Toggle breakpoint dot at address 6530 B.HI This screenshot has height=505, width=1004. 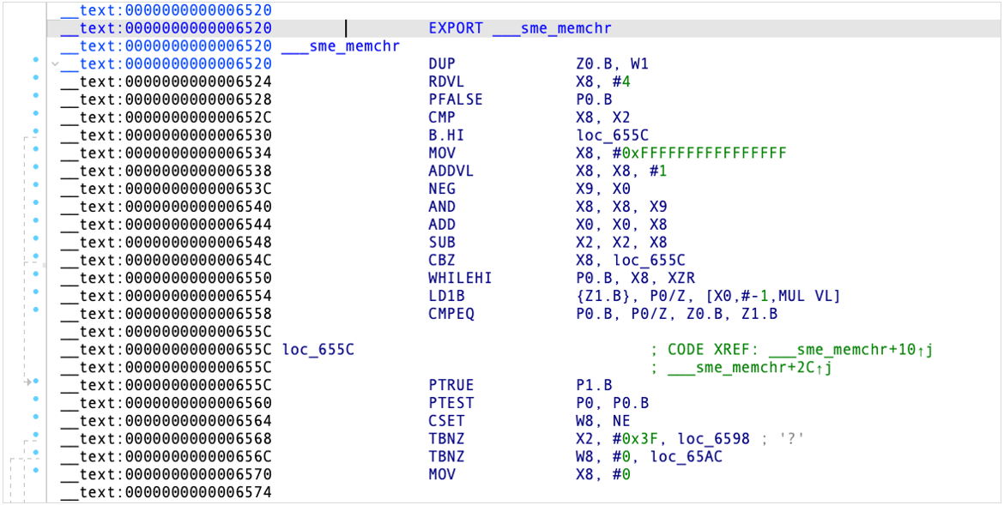36,131
